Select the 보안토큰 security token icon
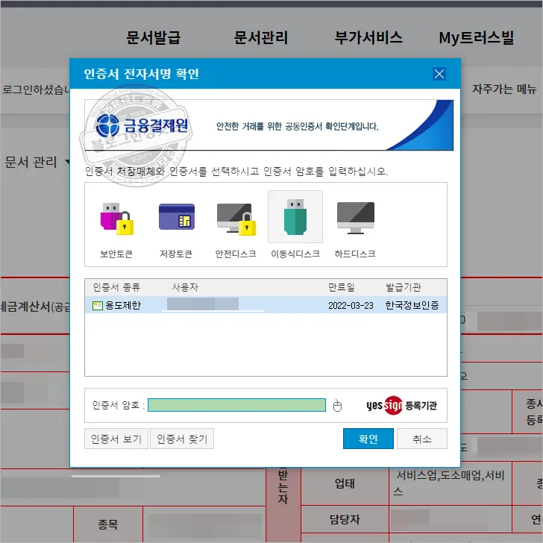Image resolution: width=543 pixels, height=543 pixels. [116, 219]
